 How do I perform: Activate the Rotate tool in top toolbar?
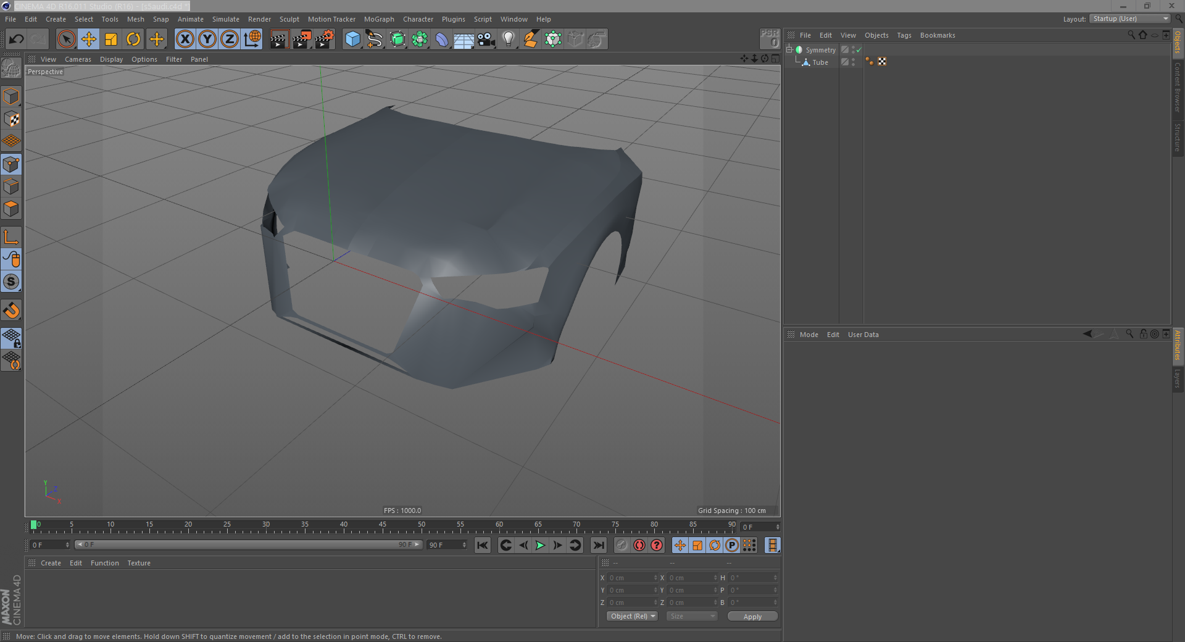click(133, 40)
